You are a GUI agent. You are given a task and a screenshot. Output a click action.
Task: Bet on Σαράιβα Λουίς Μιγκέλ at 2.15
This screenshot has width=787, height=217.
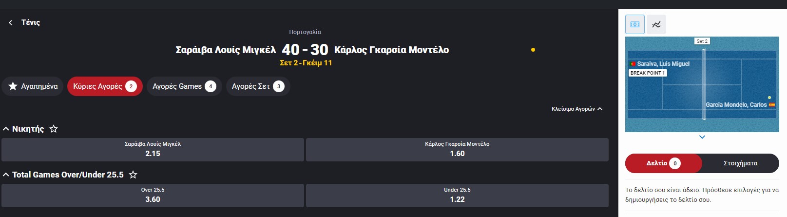coord(153,150)
